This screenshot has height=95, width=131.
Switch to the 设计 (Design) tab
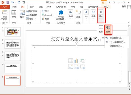click(32, 7)
